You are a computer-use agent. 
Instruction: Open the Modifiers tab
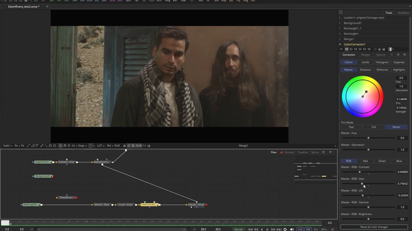(404, 13)
